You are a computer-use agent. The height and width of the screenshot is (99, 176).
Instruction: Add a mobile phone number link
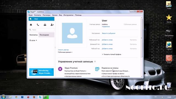click(x=107, y=40)
